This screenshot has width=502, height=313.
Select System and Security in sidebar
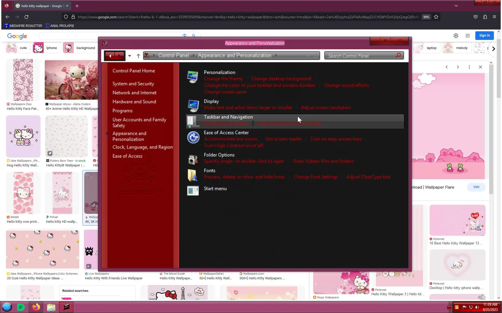pyautogui.click(x=133, y=84)
